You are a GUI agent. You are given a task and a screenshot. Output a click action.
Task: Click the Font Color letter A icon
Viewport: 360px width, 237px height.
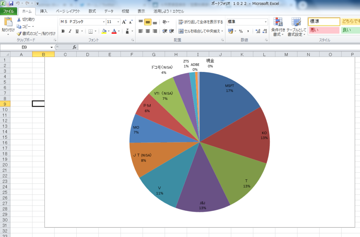coord(114,31)
